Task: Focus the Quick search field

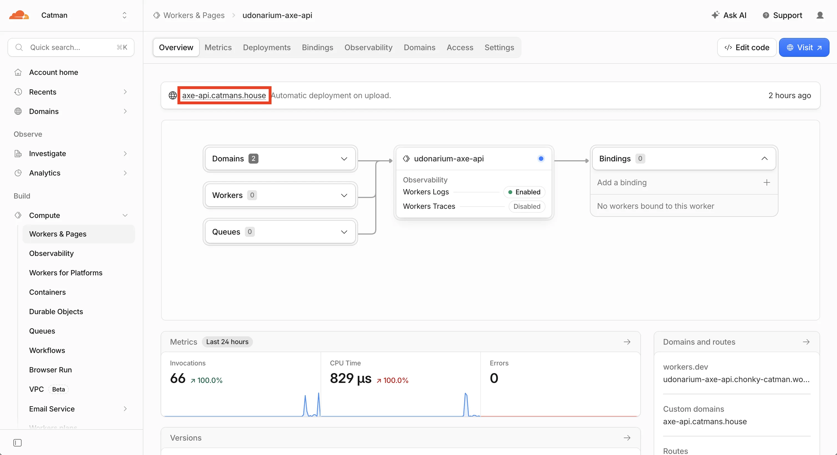Action: coord(71,47)
